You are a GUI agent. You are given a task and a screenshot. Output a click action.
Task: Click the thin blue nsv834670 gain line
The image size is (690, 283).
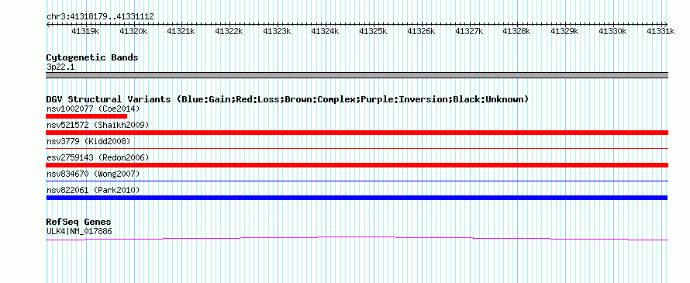pyautogui.click(x=357, y=181)
